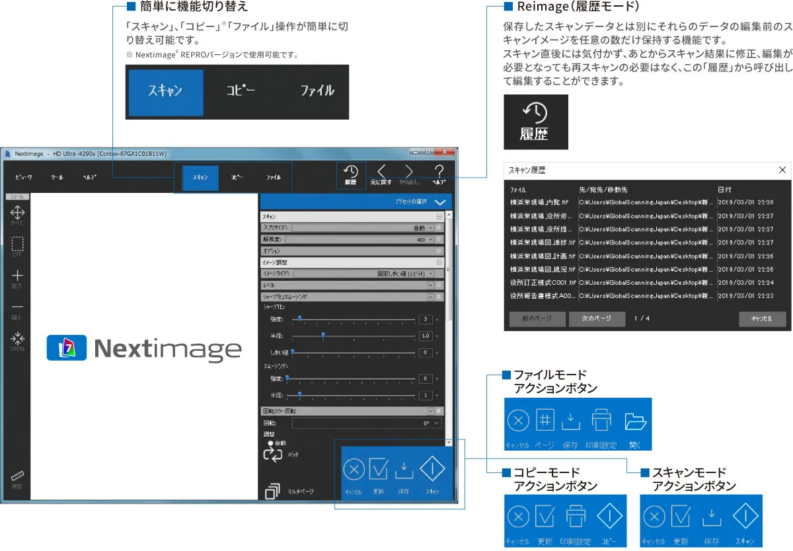Viewport: 793px width, 551px height.
Task: Click the やり直し redo icon
Action: (x=408, y=173)
